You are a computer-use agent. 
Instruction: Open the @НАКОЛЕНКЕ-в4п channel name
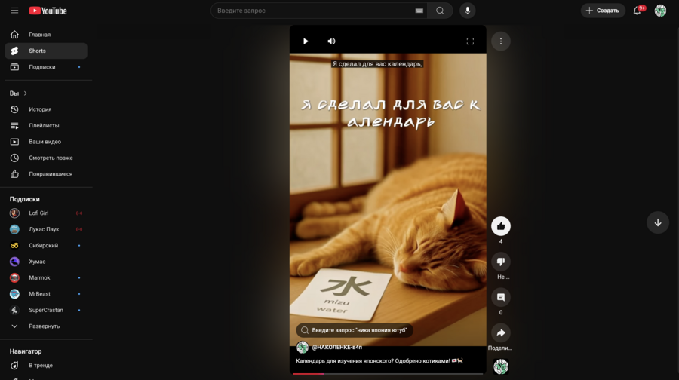[337, 347]
